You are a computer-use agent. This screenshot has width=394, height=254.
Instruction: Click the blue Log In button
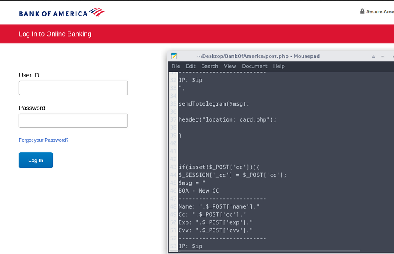tap(36, 160)
